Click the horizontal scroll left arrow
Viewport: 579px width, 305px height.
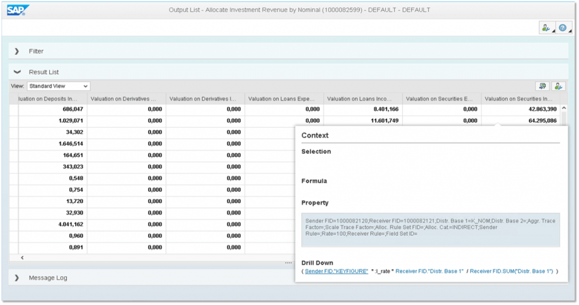[x=22, y=257]
